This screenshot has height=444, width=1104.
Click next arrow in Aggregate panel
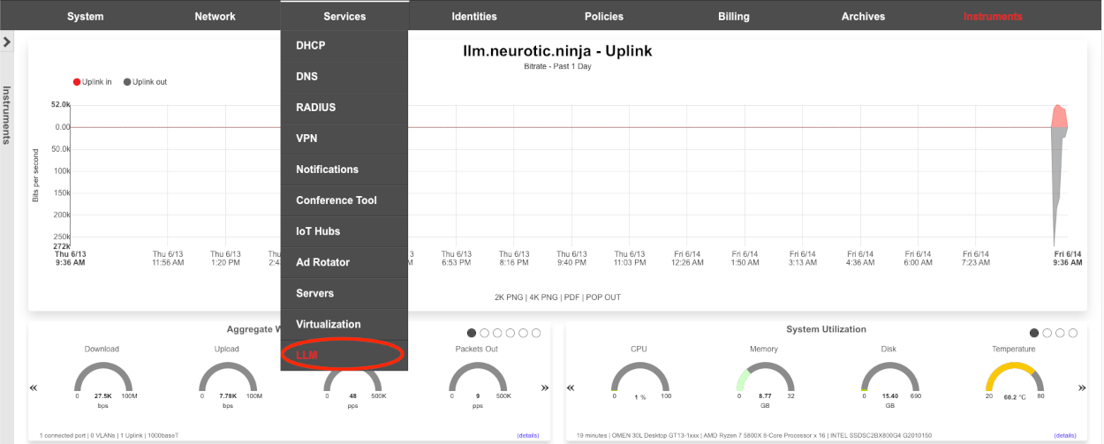(x=544, y=388)
